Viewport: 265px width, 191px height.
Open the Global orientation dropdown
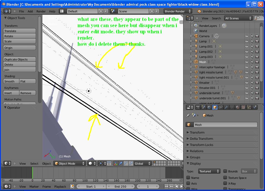coord(142,164)
